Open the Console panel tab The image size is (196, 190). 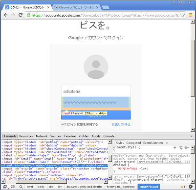(x=109, y=136)
